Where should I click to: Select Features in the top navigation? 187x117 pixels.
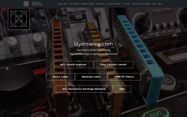[101, 4]
